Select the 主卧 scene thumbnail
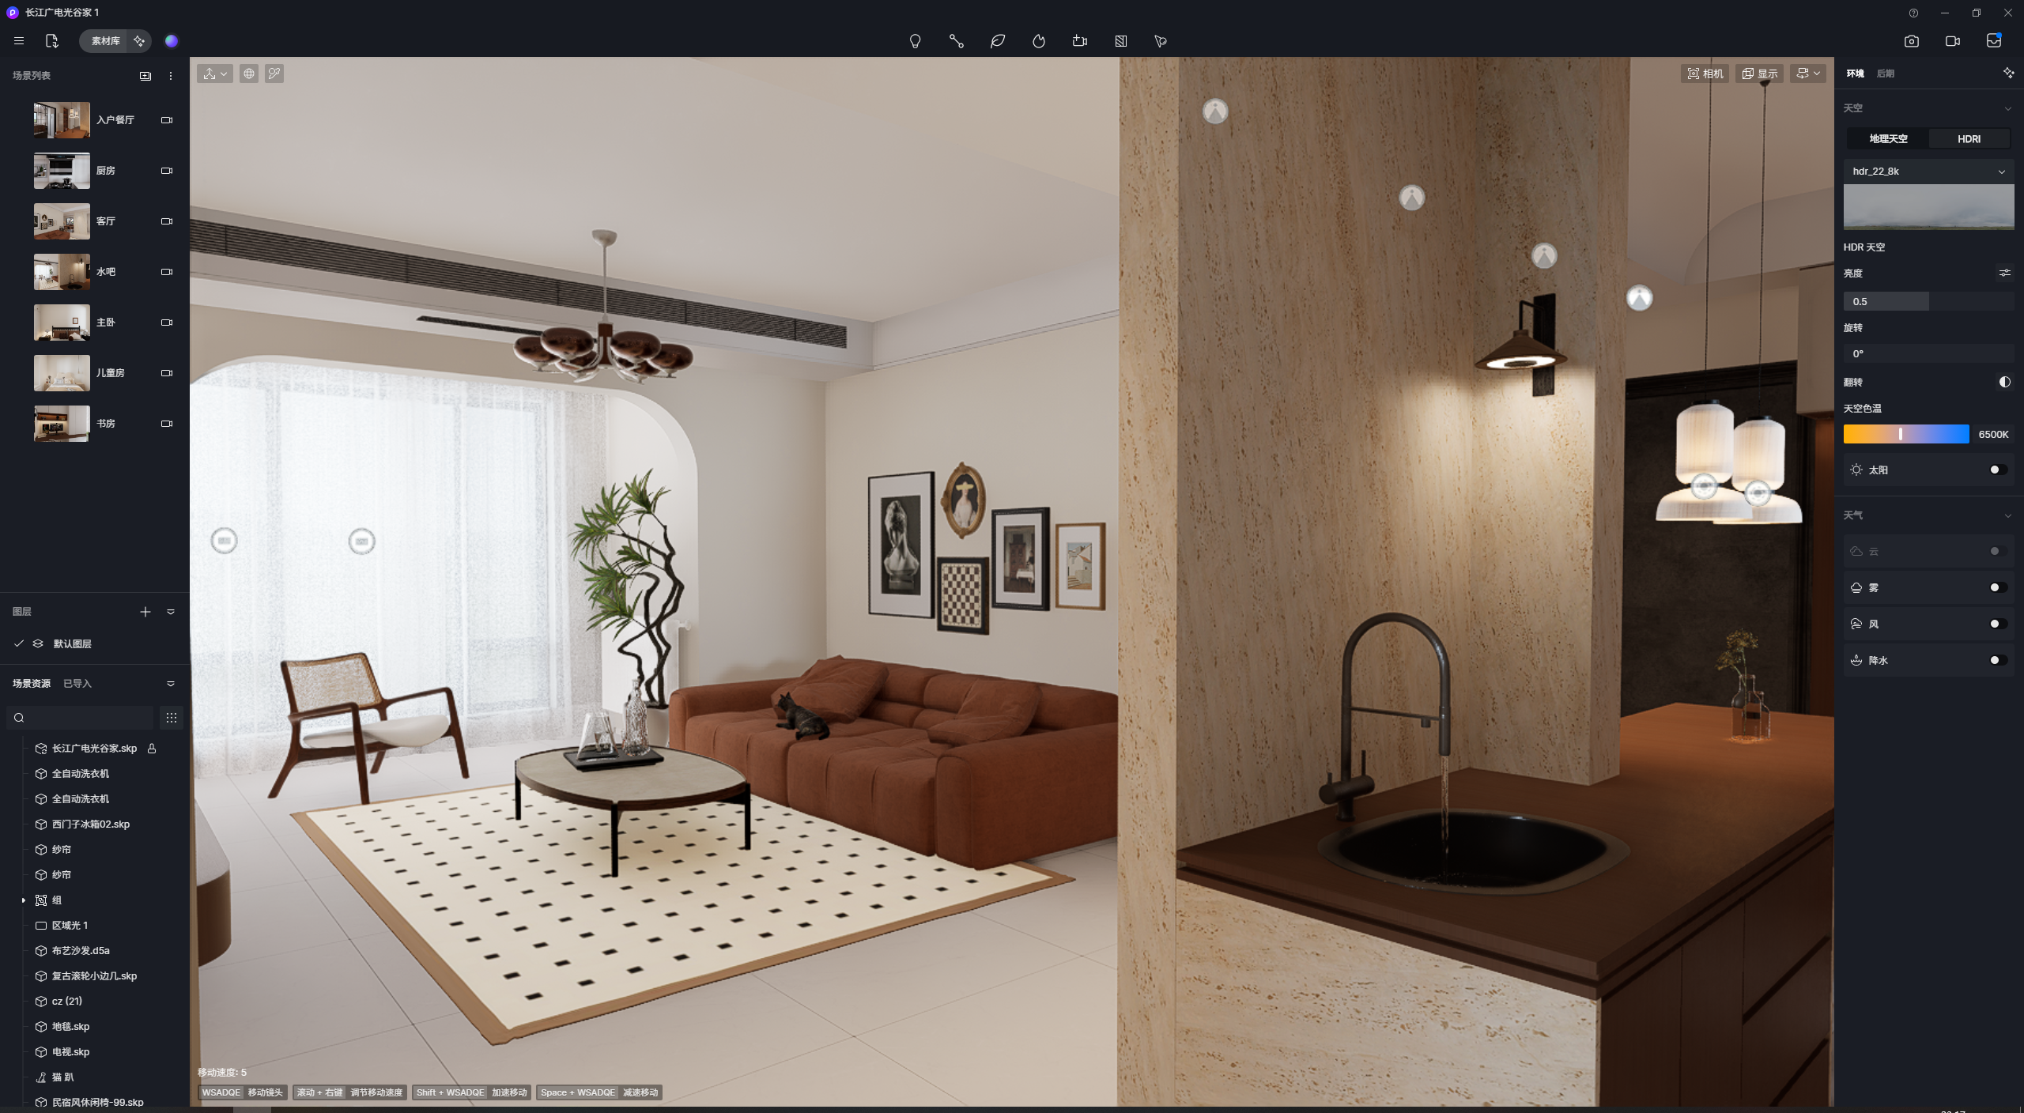Viewport: 2024px width, 1113px height. (x=62, y=323)
